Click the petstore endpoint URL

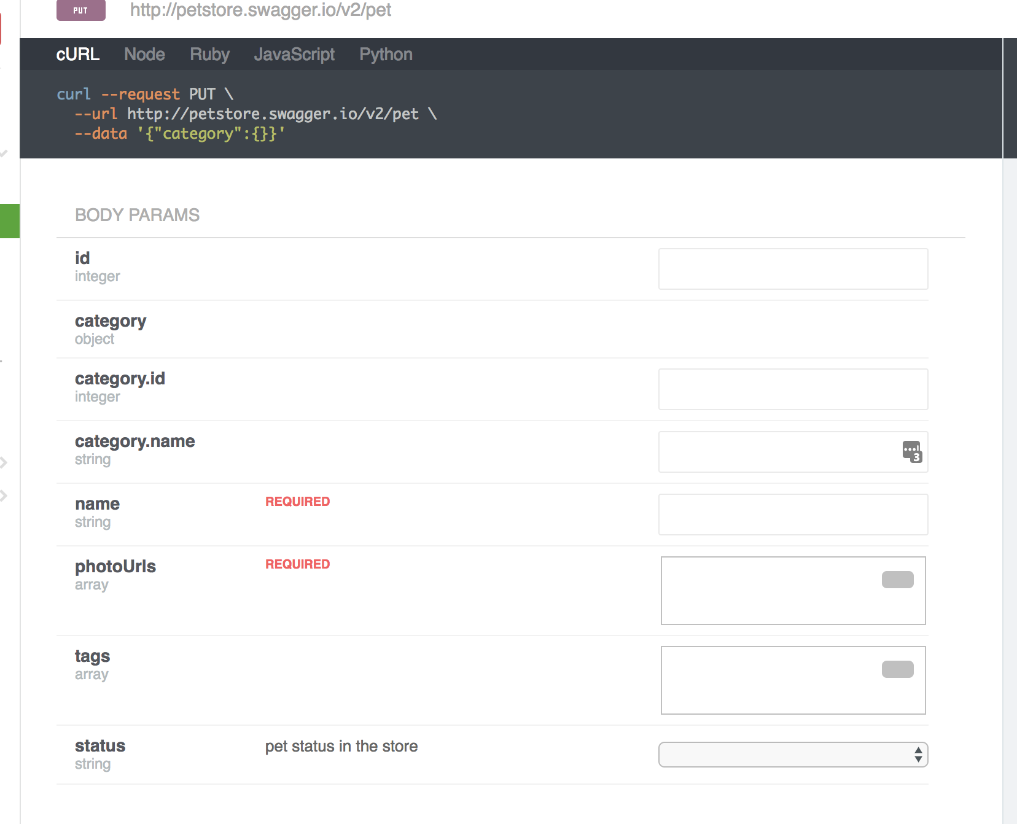pos(260,10)
